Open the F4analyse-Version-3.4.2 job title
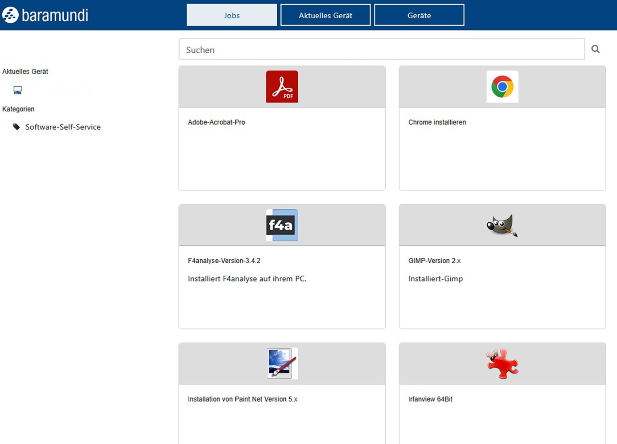Screen dimensions: 617x444 click(x=224, y=261)
